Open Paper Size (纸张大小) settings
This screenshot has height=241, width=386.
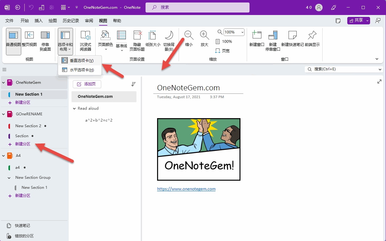(x=153, y=39)
